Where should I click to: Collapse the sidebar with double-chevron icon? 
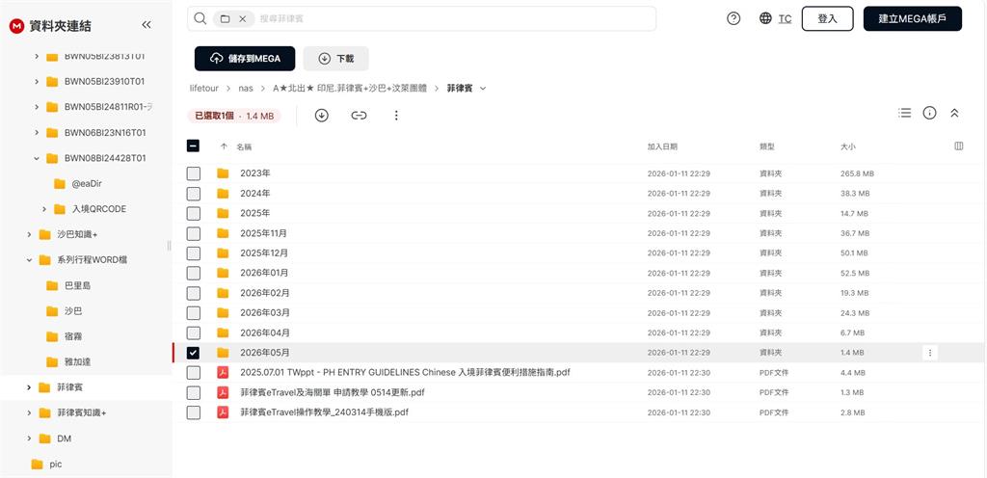pos(147,25)
